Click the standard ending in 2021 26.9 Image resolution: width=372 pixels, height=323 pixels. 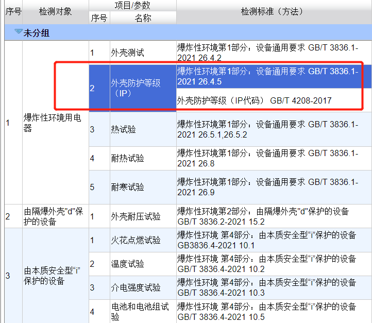pos(274,188)
